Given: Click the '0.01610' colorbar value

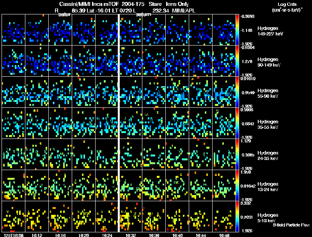Looking at the screenshot, I should pyautogui.click(x=248, y=79).
